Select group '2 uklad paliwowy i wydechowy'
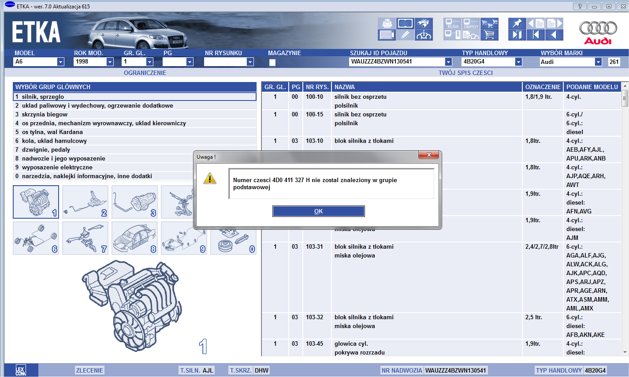This screenshot has height=377, width=629. [x=134, y=105]
